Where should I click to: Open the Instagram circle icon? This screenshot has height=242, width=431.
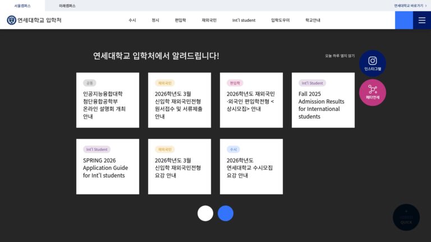[x=373, y=63]
